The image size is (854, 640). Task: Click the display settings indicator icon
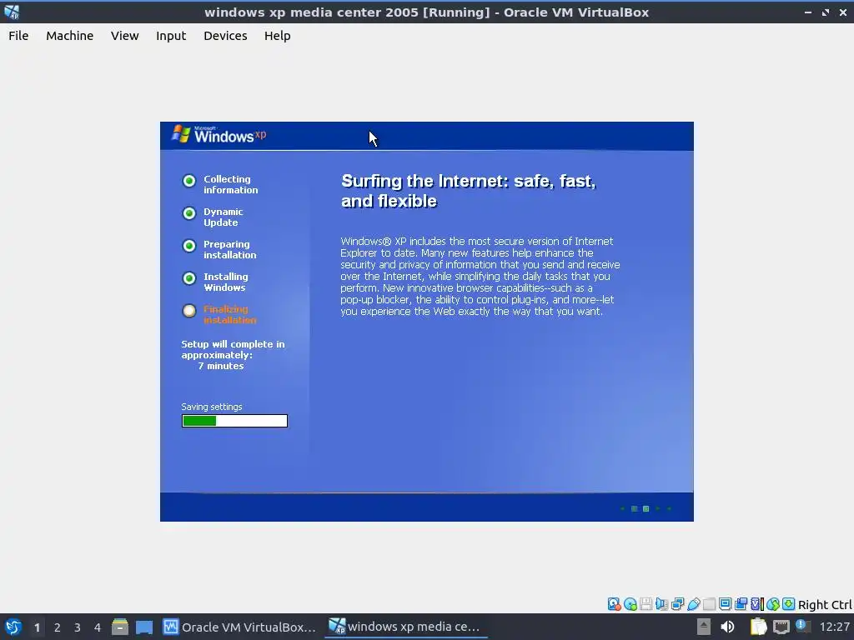tap(725, 604)
